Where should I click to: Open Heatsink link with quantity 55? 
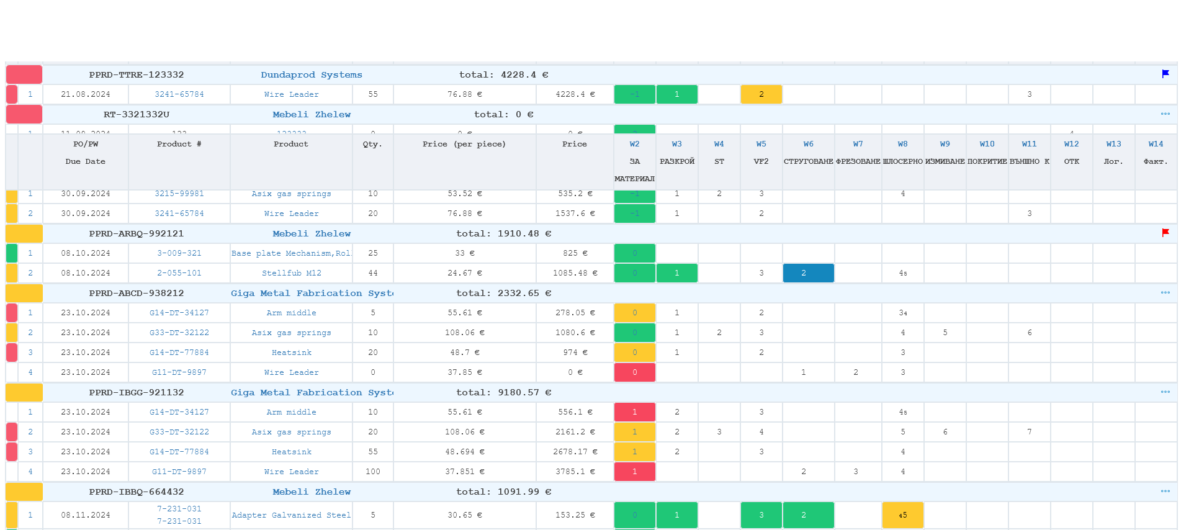pyautogui.click(x=292, y=452)
